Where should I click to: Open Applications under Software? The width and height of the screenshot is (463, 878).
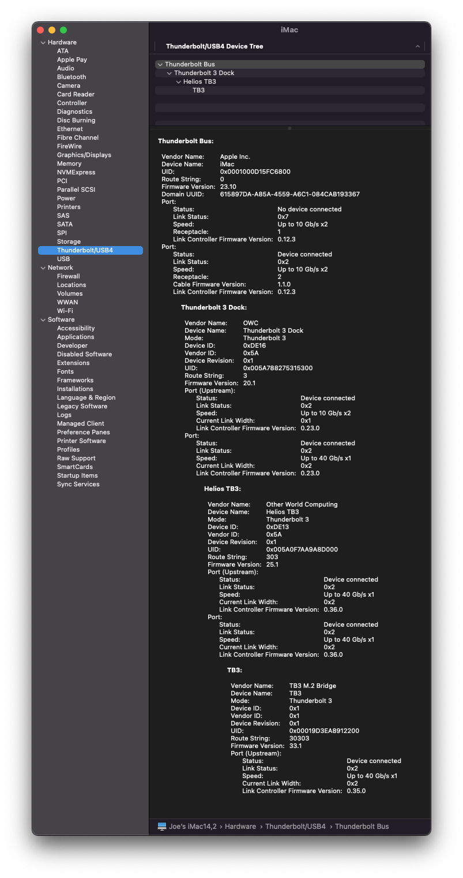click(76, 337)
